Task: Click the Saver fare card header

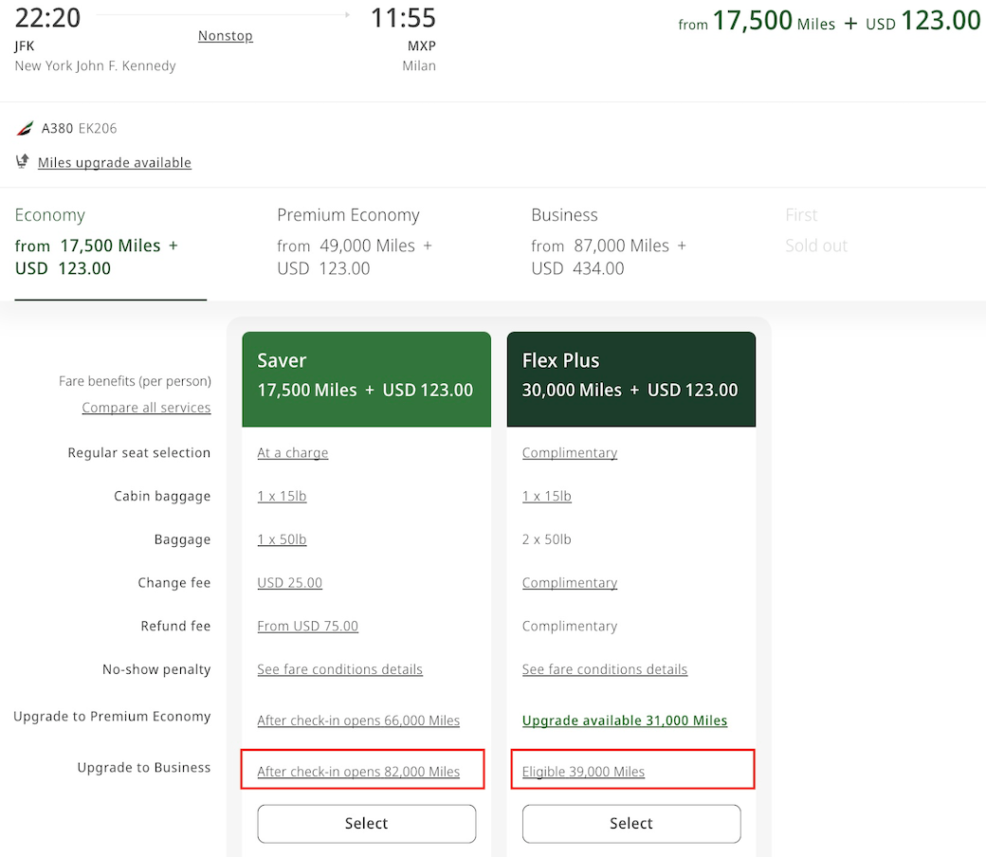Action: click(x=366, y=376)
